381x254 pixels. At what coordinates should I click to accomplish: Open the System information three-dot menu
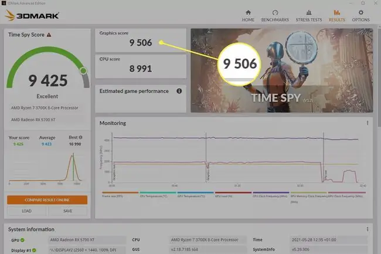pos(368,229)
